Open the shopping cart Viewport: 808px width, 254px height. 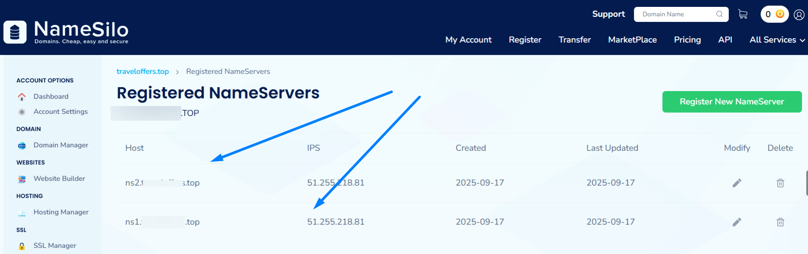(x=743, y=14)
